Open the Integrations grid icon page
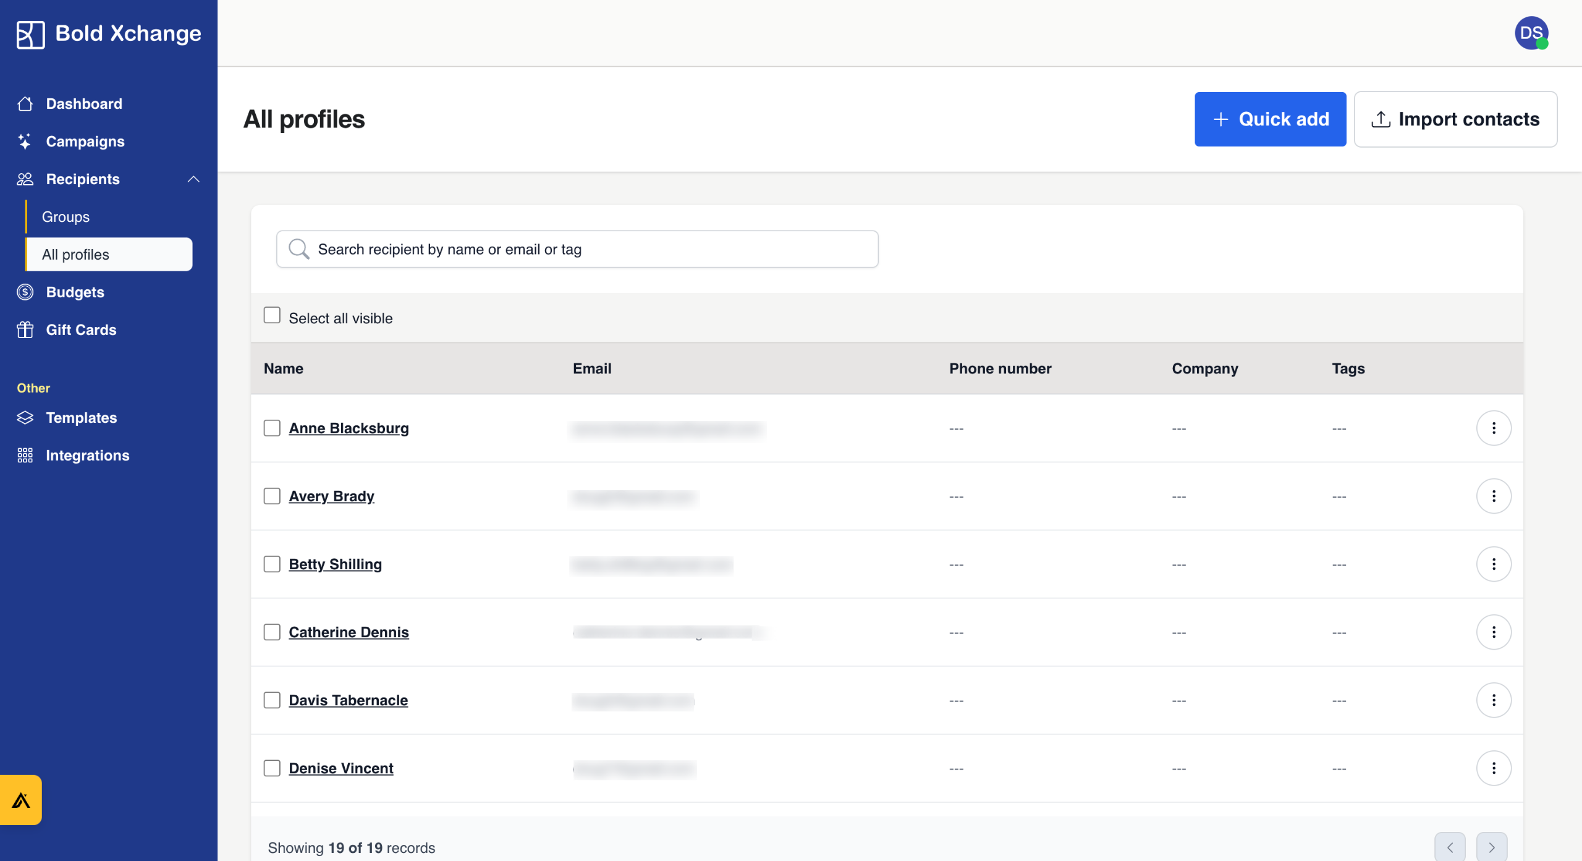 [87, 456]
